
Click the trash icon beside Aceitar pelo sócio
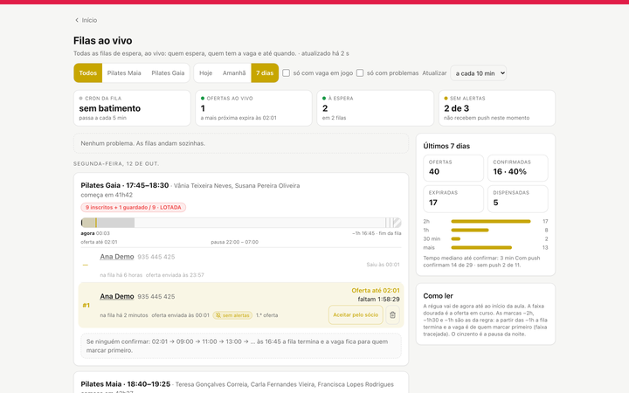pyautogui.click(x=392, y=314)
